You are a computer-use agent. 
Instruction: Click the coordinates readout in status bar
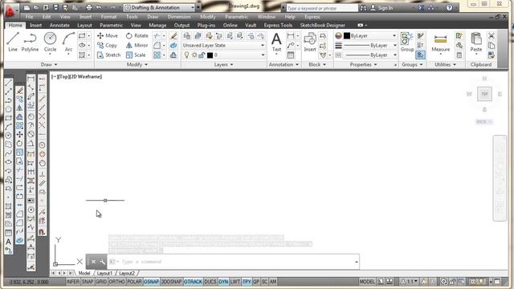(x=29, y=282)
